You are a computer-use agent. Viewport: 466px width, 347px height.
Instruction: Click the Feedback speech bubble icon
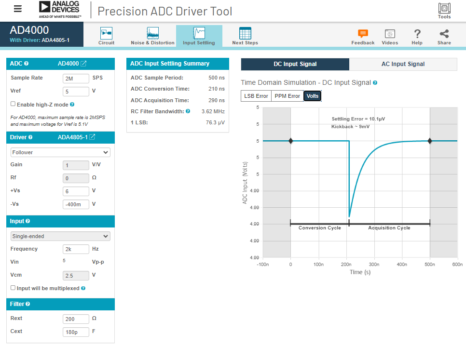tap(363, 34)
